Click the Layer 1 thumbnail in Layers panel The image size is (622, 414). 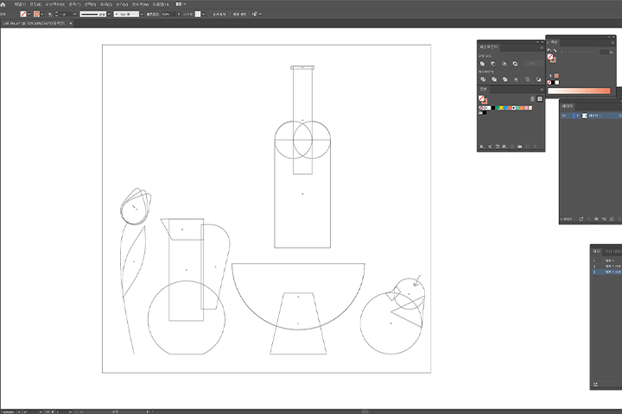click(x=584, y=116)
